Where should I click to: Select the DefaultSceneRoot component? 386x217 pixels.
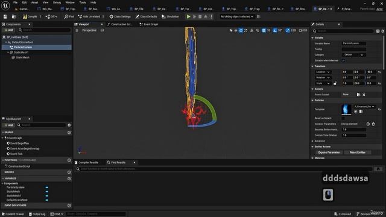pyautogui.click(x=22, y=42)
